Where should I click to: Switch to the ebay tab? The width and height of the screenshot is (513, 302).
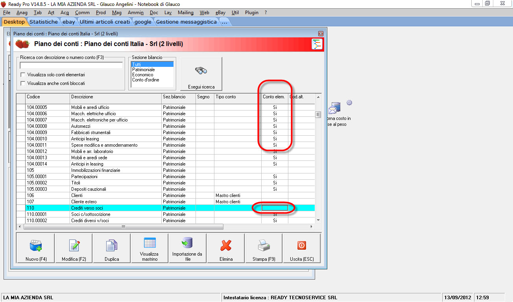click(69, 22)
